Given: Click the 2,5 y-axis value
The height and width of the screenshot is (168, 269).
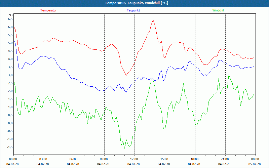Looking at the screenshot, I should pyautogui.click(x=10, y=83).
